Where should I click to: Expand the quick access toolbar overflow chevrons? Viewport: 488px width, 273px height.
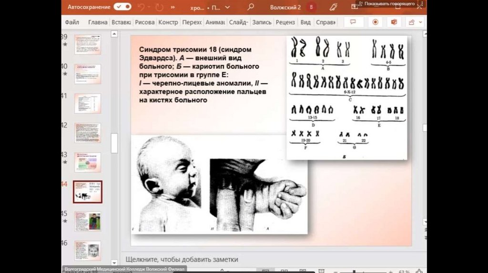(173, 7)
